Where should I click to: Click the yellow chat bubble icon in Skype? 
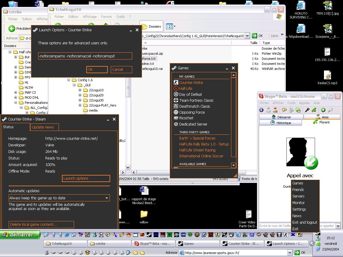284,110
